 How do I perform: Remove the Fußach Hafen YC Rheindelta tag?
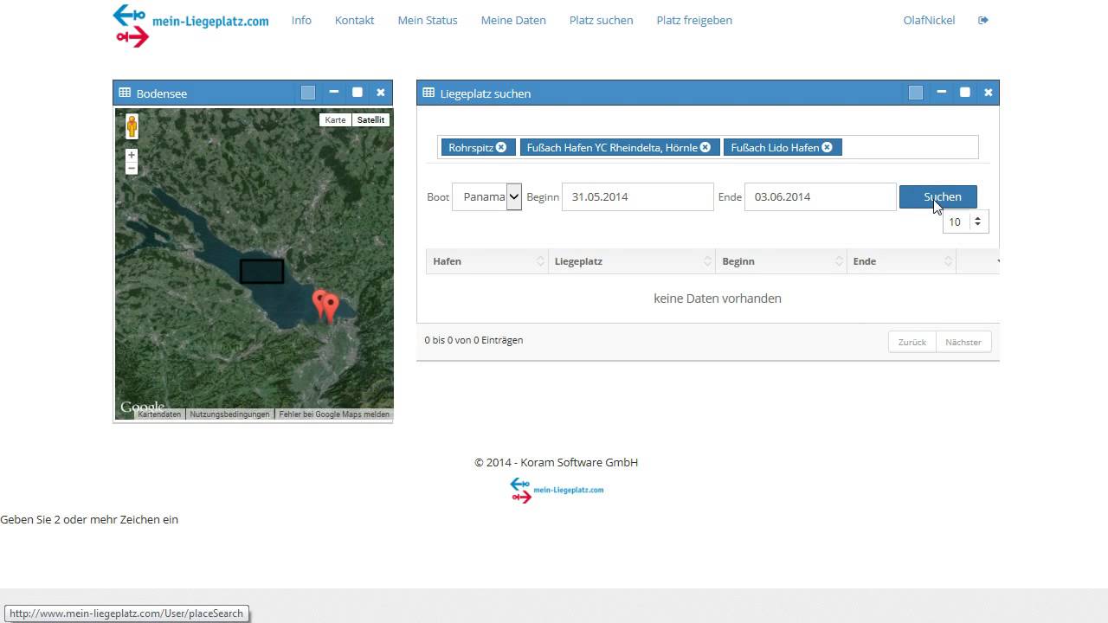705,147
